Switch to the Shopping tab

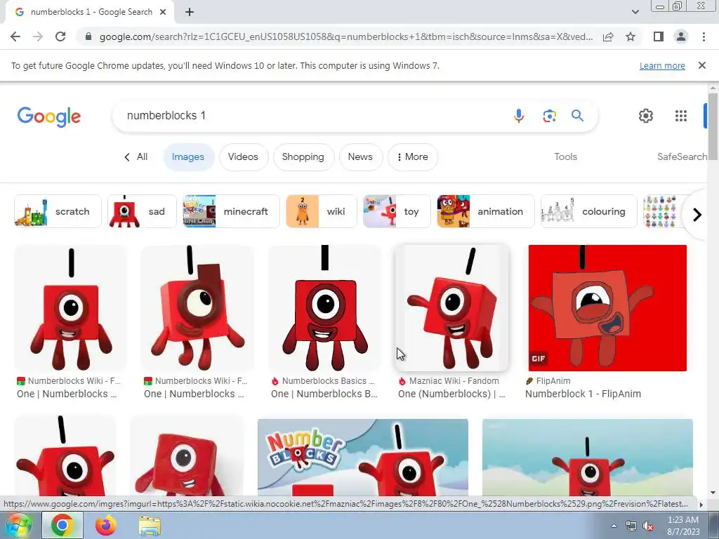tap(303, 157)
